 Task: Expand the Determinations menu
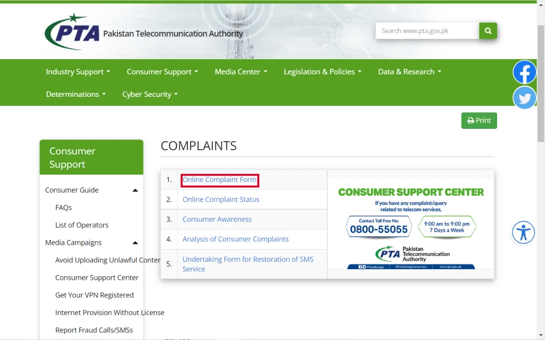(76, 94)
